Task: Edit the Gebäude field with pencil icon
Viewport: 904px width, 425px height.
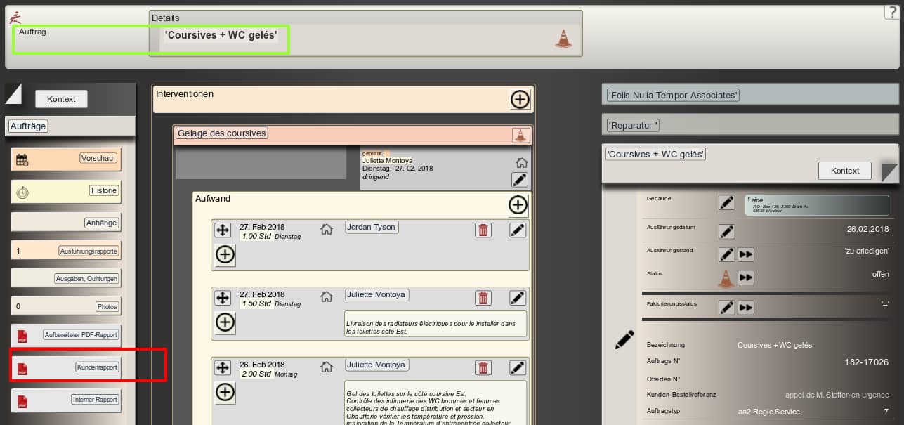Action: [727, 202]
